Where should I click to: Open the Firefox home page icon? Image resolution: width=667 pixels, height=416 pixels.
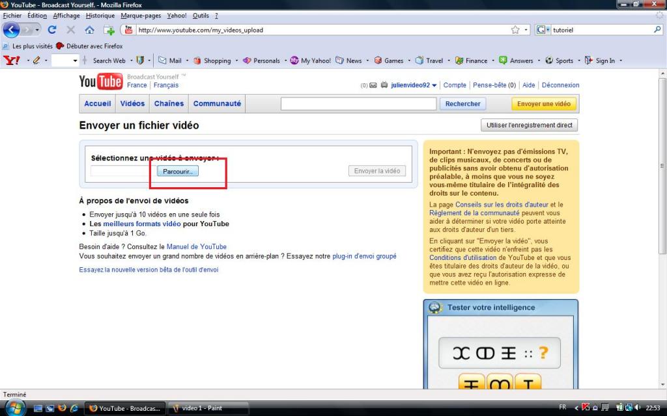click(89, 30)
